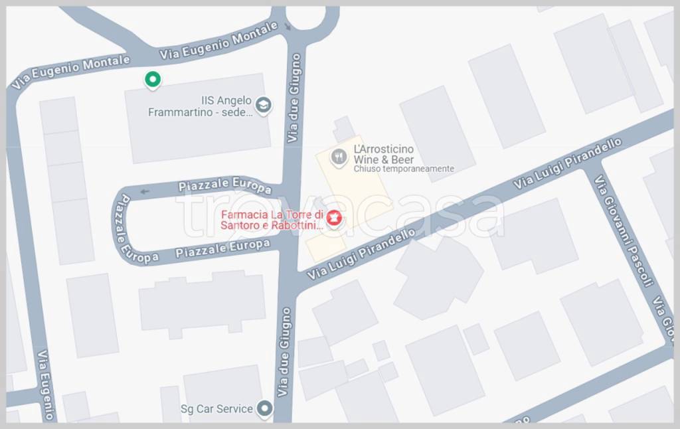Screen dimensions: 680x429
Task: Open the IIS Angelo Frammartino label
Action: click(200, 106)
